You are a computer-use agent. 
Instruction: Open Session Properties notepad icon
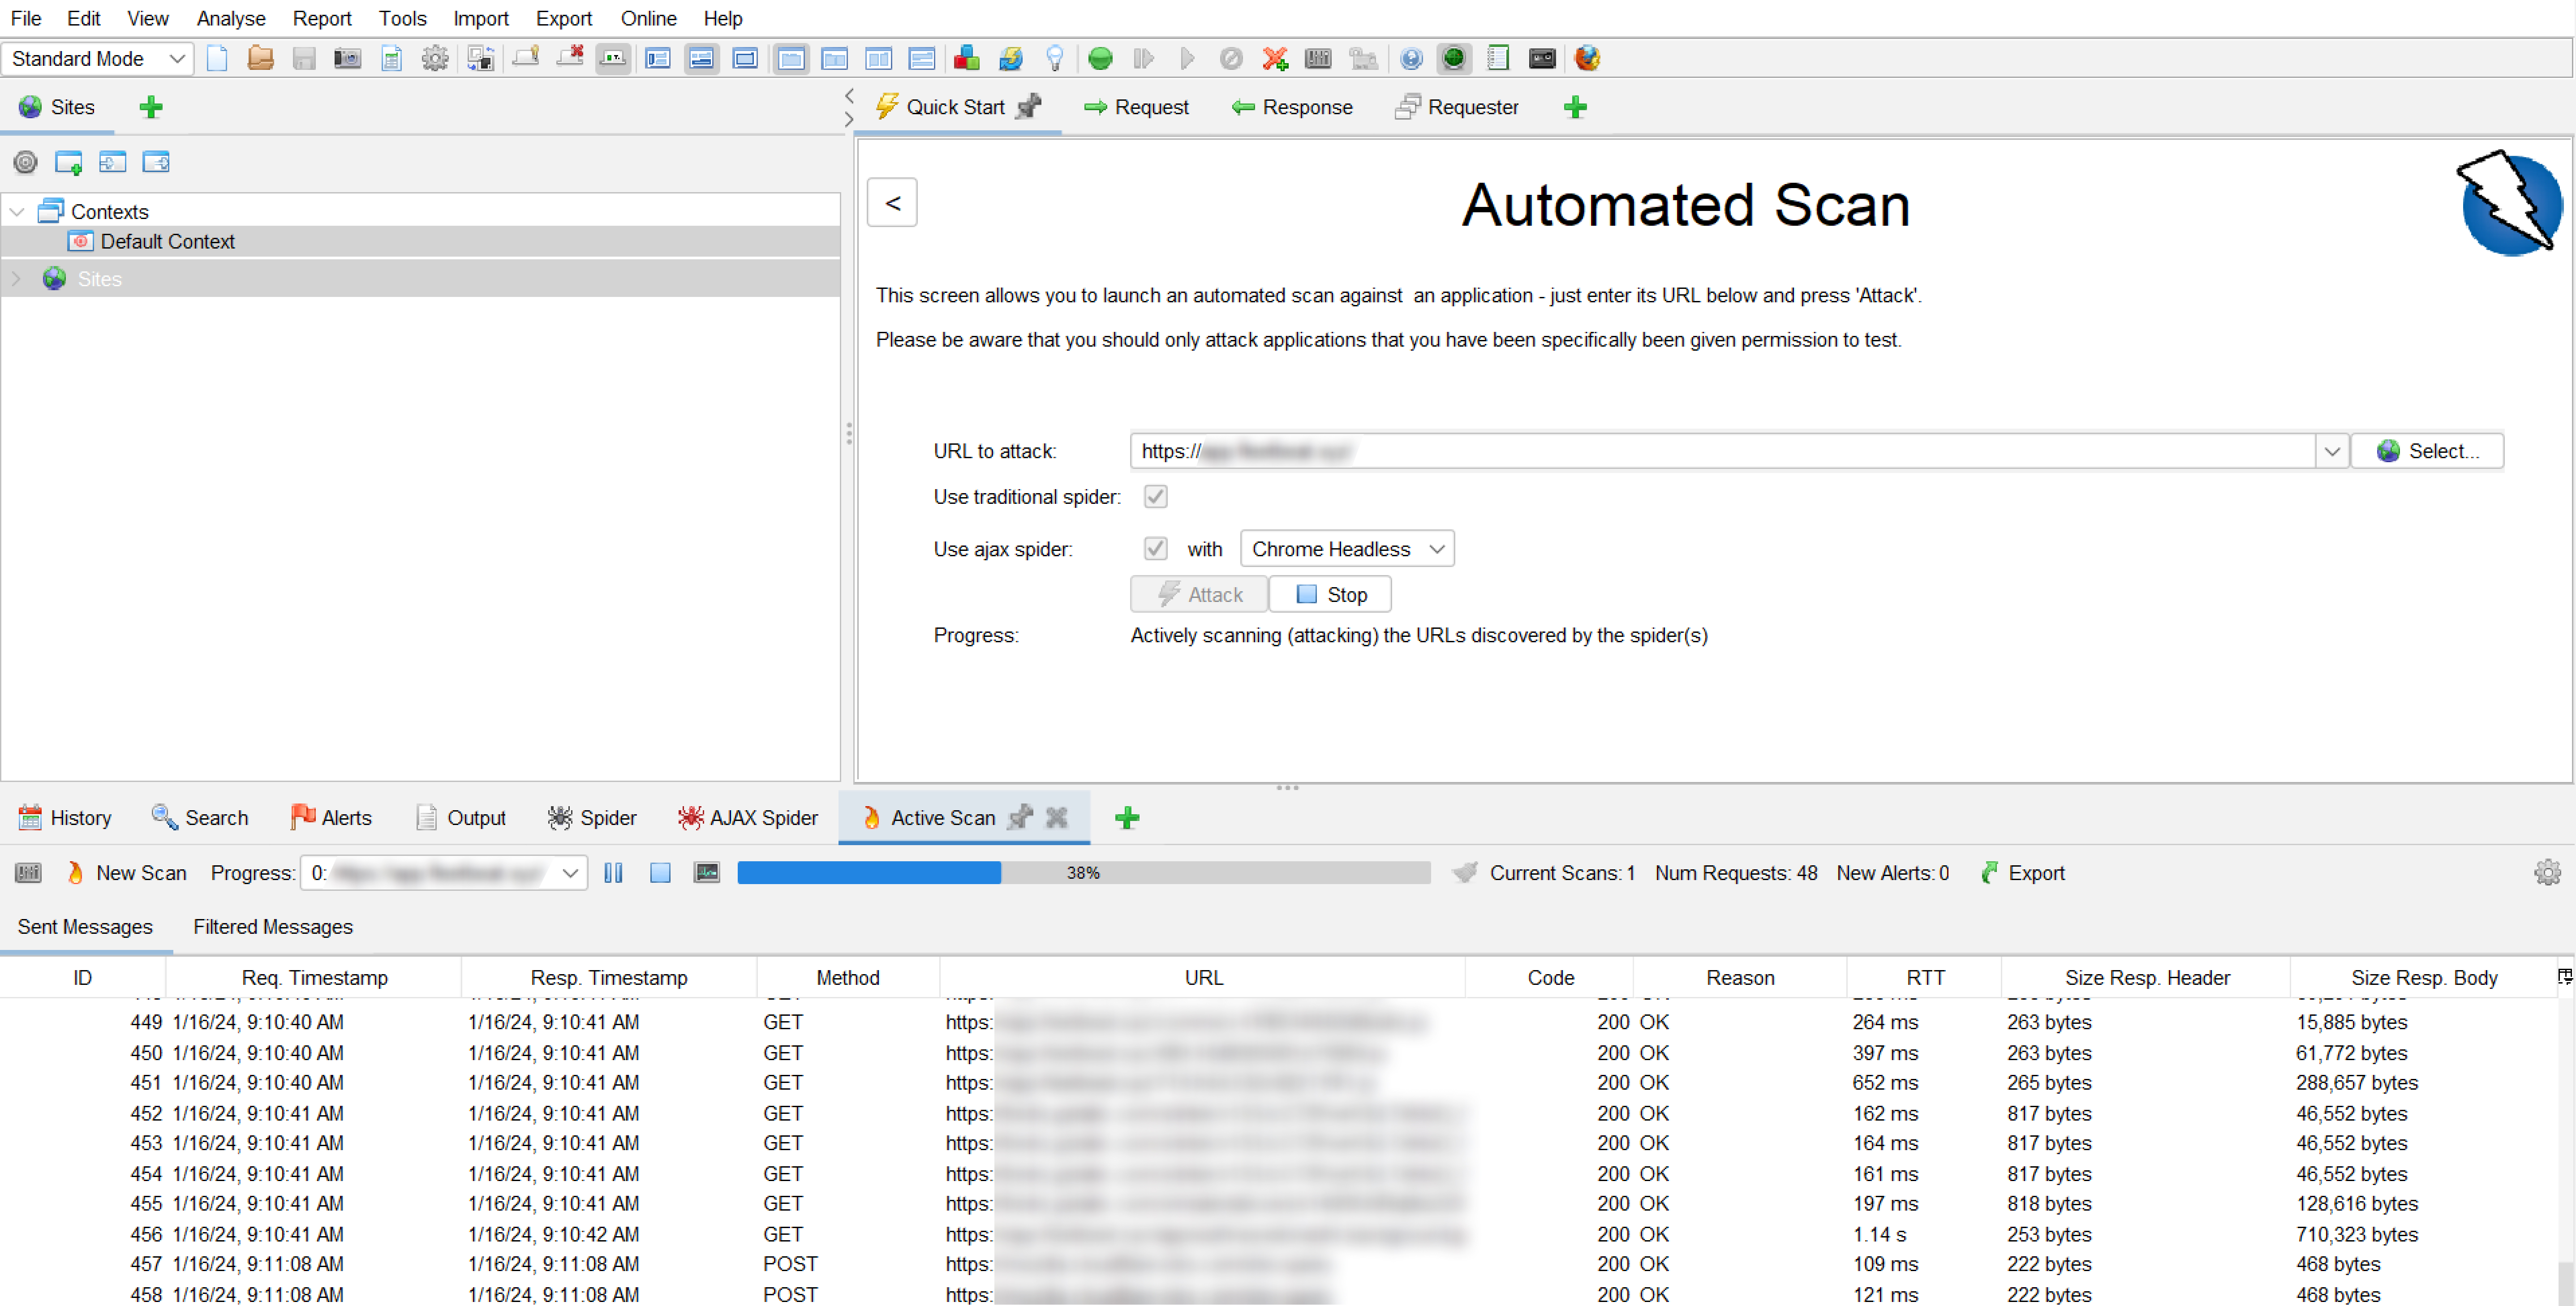391,58
